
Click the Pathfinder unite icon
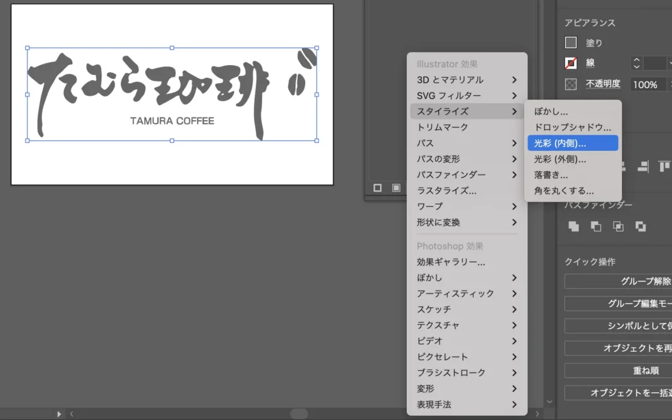[574, 226]
